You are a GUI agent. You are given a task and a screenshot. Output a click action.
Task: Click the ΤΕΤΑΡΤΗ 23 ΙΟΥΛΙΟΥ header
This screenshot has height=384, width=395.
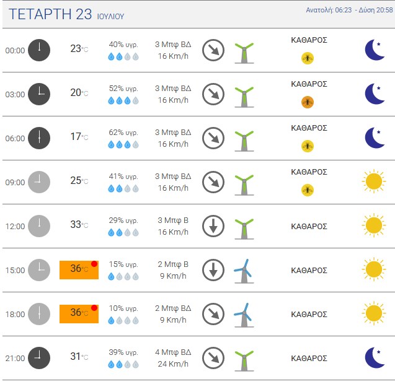66,14
